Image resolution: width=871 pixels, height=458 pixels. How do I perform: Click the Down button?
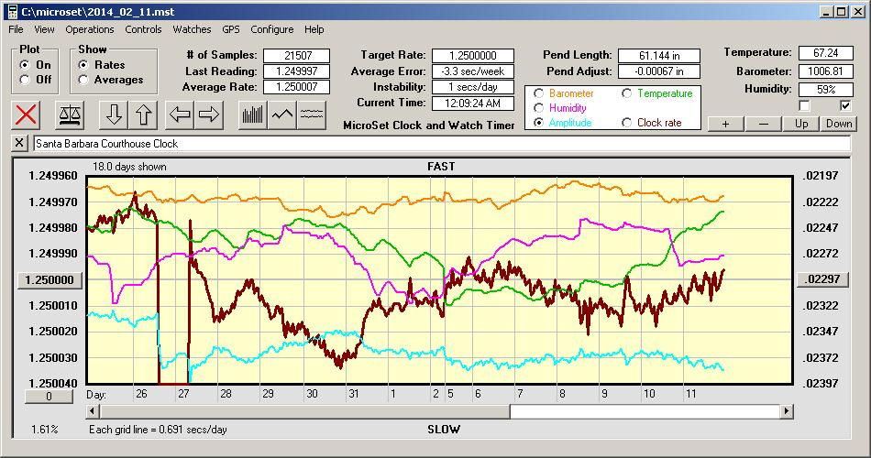(838, 124)
